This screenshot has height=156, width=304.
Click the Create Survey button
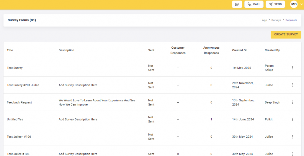pos(286,34)
